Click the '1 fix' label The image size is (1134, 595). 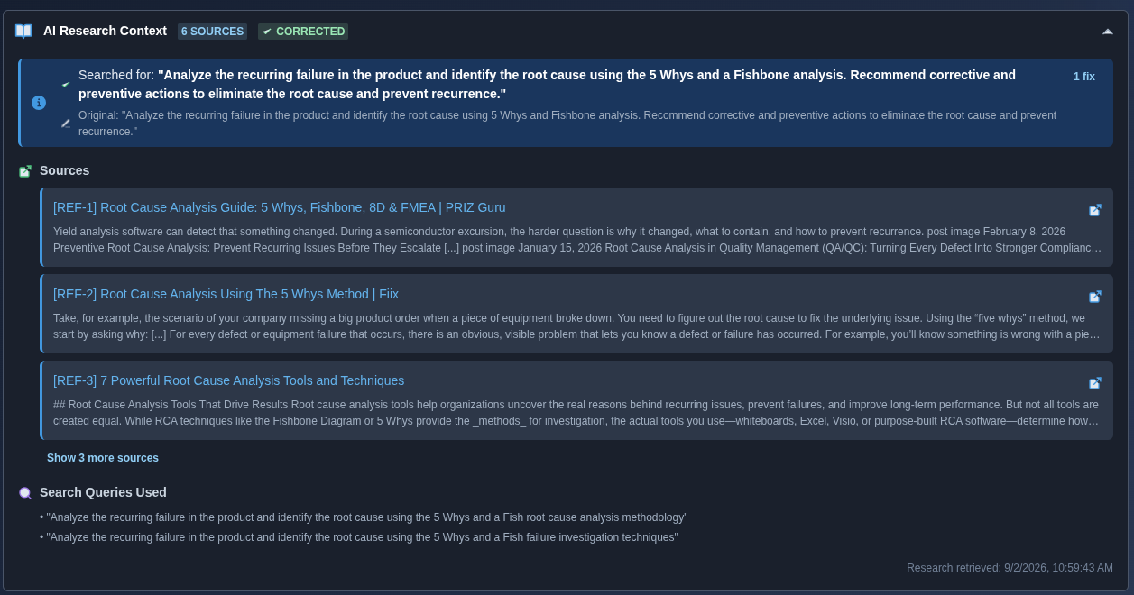[x=1084, y=77]
